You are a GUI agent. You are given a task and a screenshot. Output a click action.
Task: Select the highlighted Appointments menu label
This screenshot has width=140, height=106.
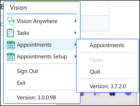[34, 45]
